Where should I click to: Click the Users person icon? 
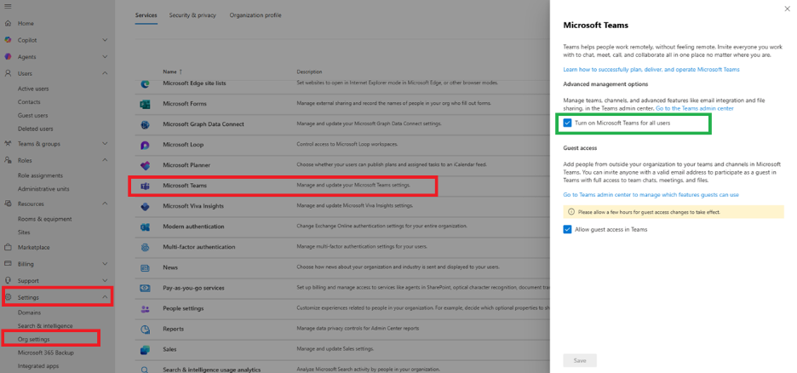[8, 73]
